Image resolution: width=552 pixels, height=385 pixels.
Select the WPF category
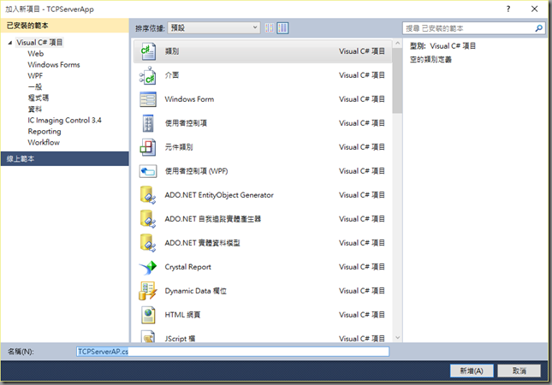click(x=35, y=76)
